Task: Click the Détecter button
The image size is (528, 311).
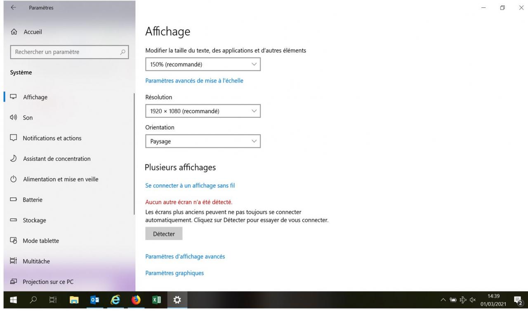Action: coord(164,234)
